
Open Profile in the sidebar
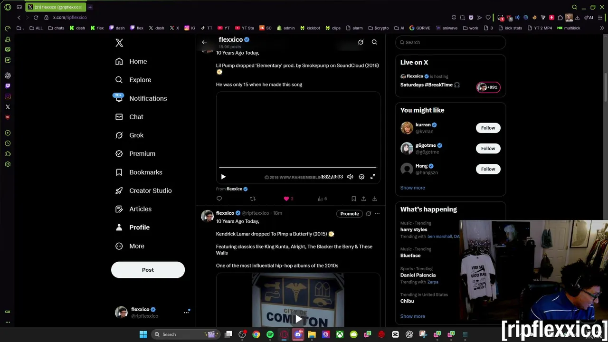coord(133,228)
